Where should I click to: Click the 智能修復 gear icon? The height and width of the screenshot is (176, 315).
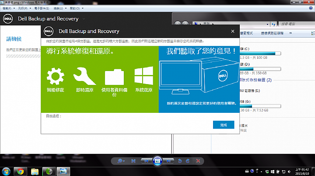pos(56,76)
